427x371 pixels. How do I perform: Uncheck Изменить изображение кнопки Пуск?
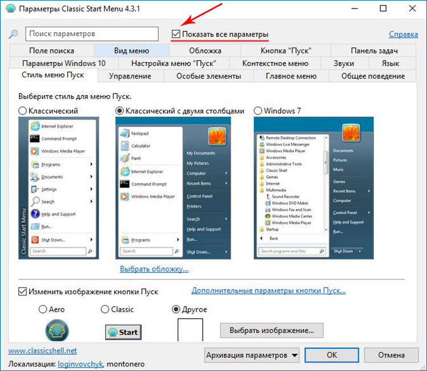[x=22, y=291]
